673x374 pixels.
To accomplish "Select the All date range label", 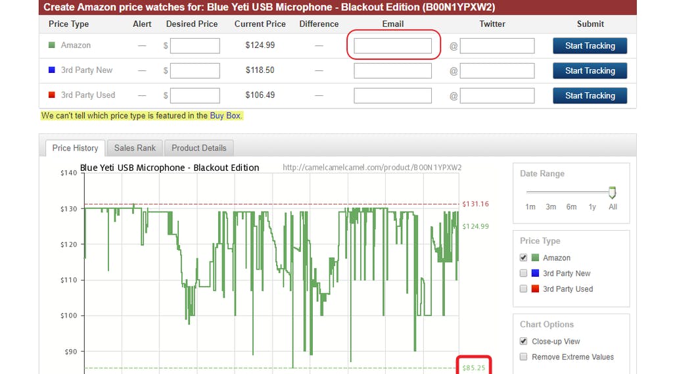I will click(613, 207).
